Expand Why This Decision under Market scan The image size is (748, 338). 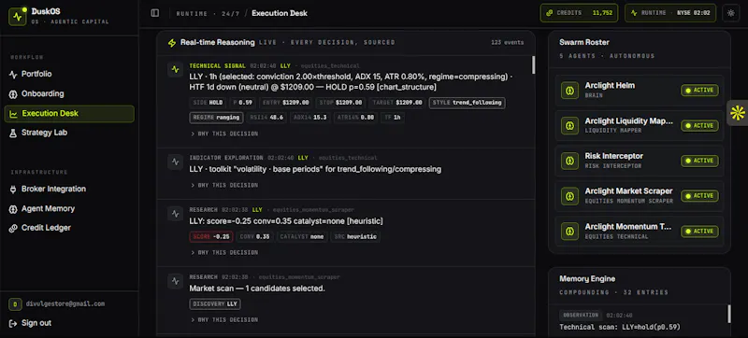223,320
